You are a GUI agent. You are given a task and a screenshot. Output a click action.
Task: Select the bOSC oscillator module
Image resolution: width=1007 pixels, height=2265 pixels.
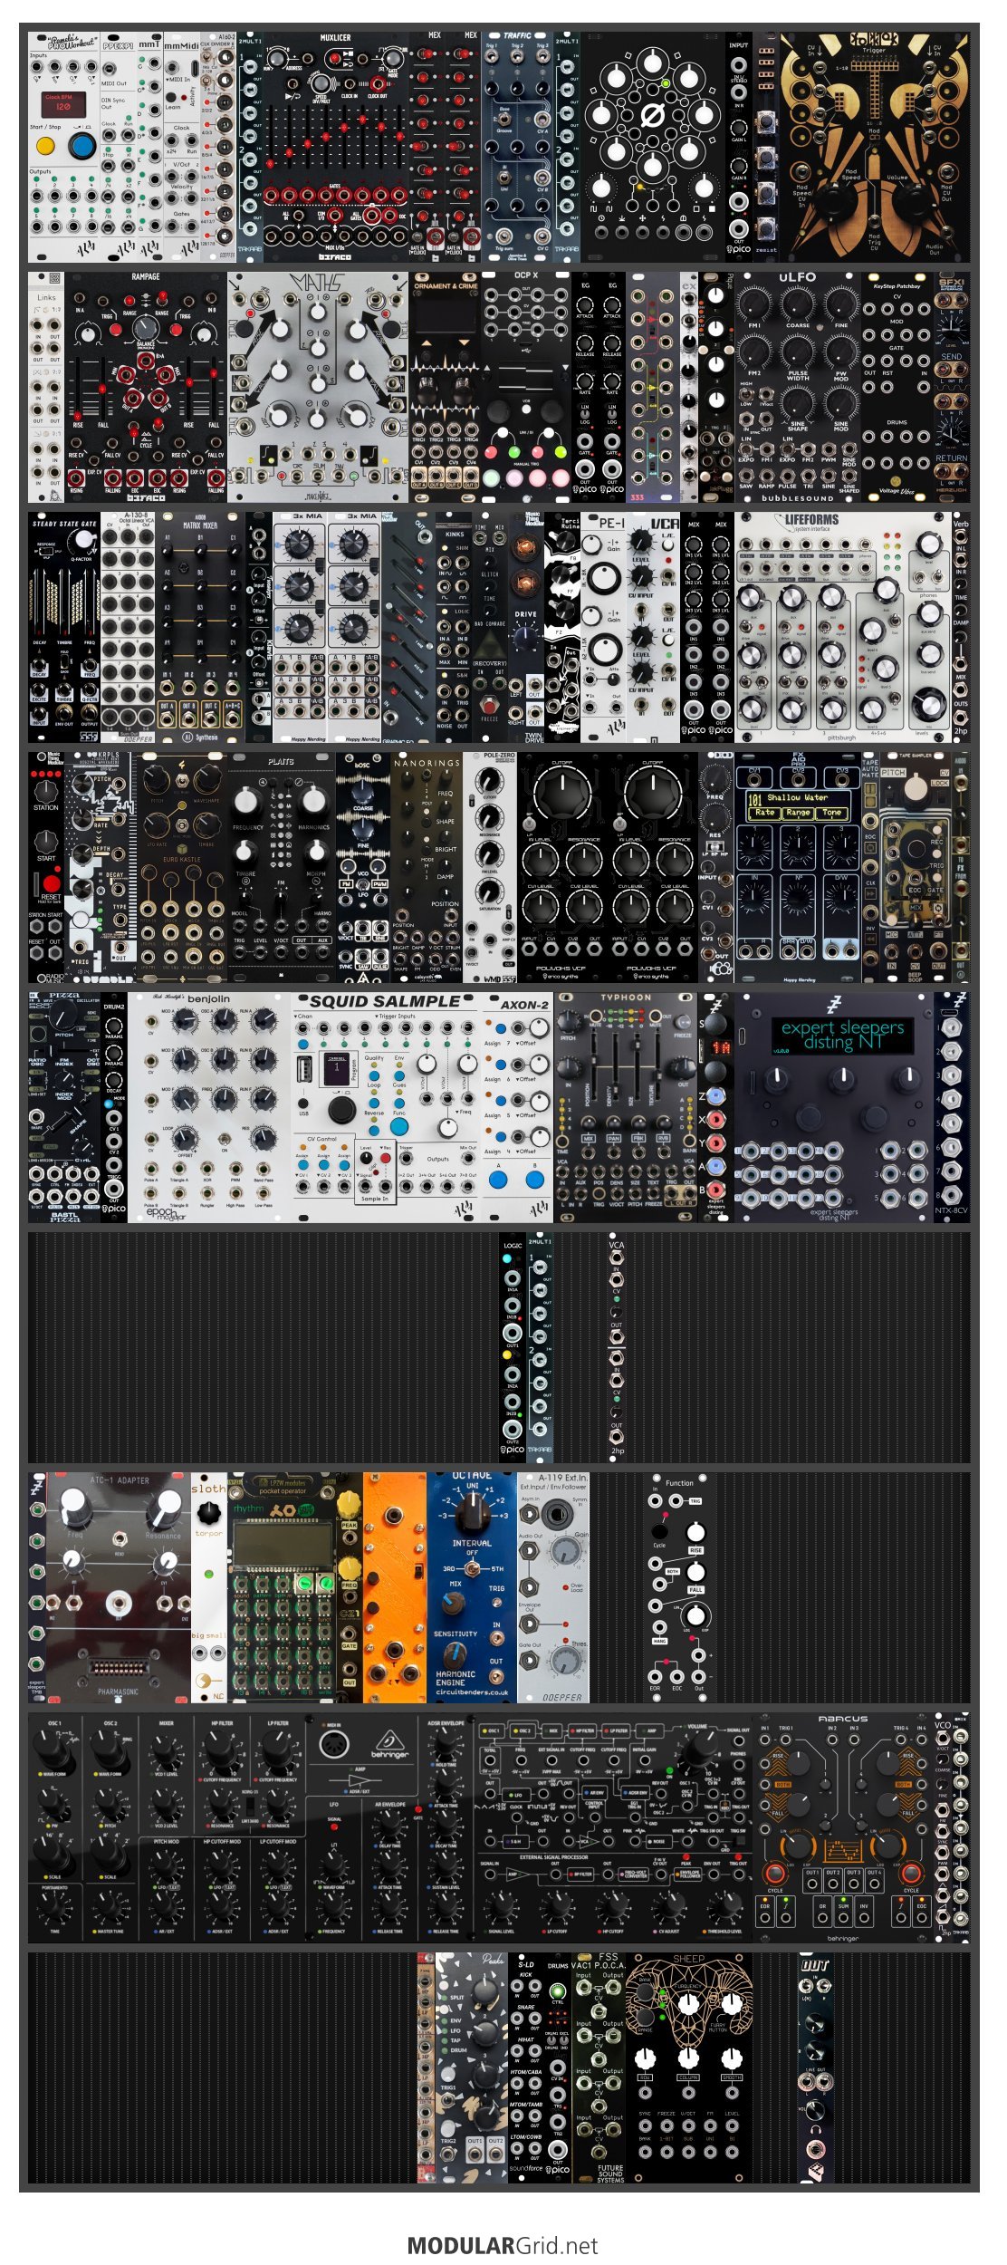click(363, 868)
